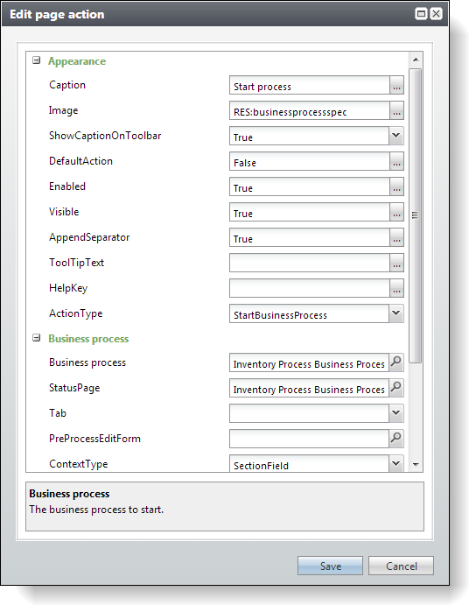Viewport: 469px width, 605px height.
Task: Click the ellipsis button next to Image field
Action: tap(396, 110)
